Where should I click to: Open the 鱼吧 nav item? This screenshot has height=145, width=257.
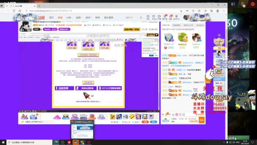[98, 17]
